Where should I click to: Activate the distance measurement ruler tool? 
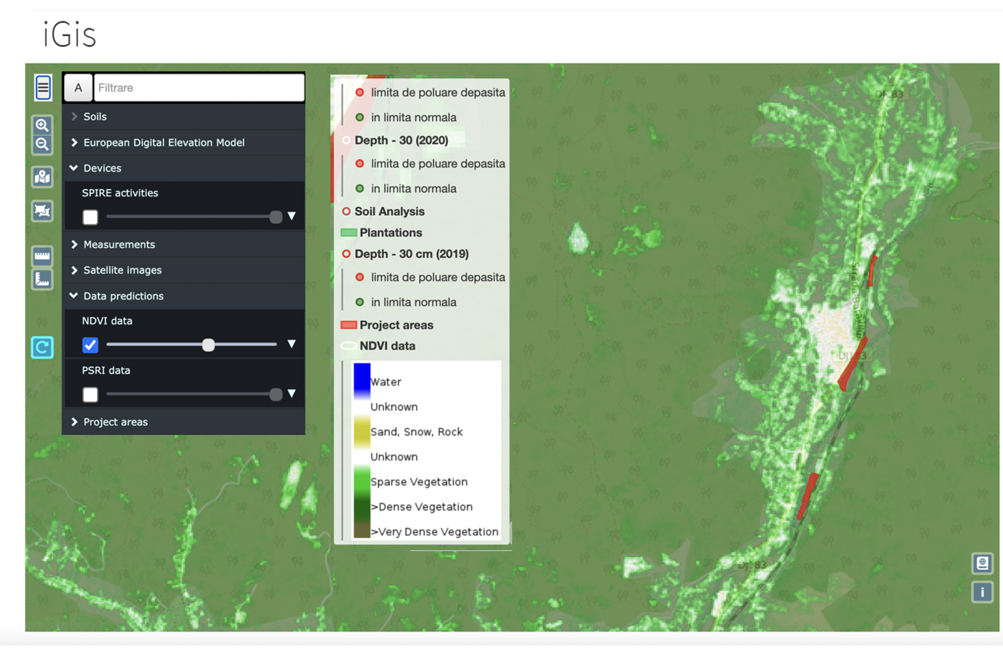point(42,256)
